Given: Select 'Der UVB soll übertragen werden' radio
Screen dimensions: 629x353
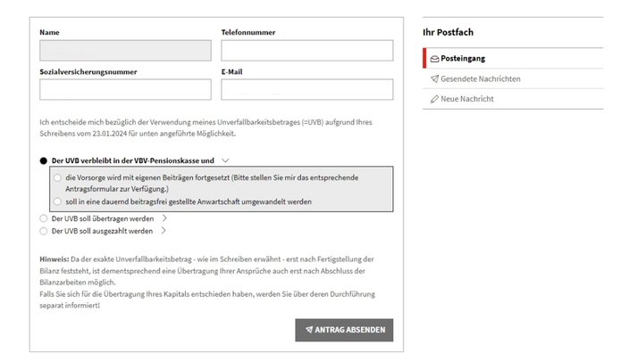Looking at the screenshot, I should click(x=43, y=218).
